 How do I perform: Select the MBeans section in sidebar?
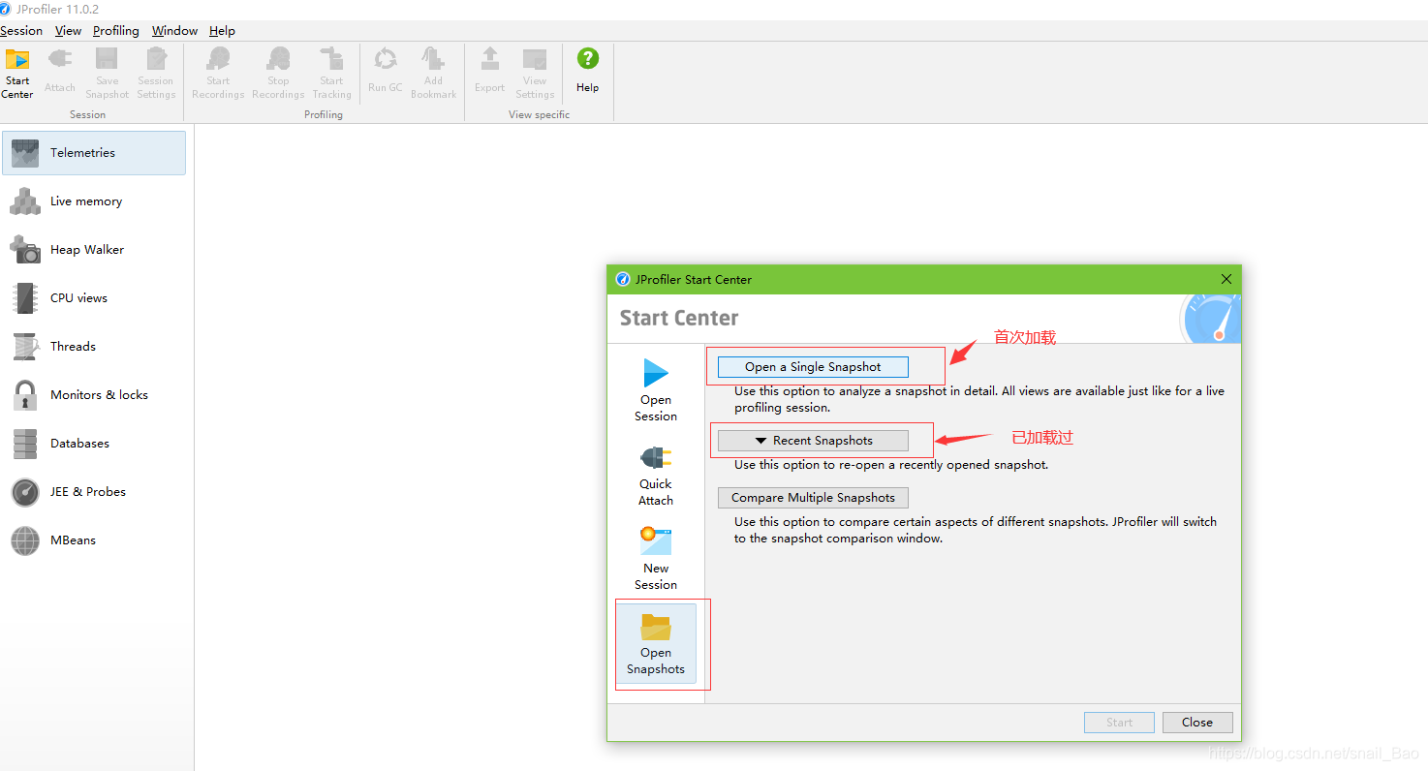pyautogui.click(x=94, y=540)
